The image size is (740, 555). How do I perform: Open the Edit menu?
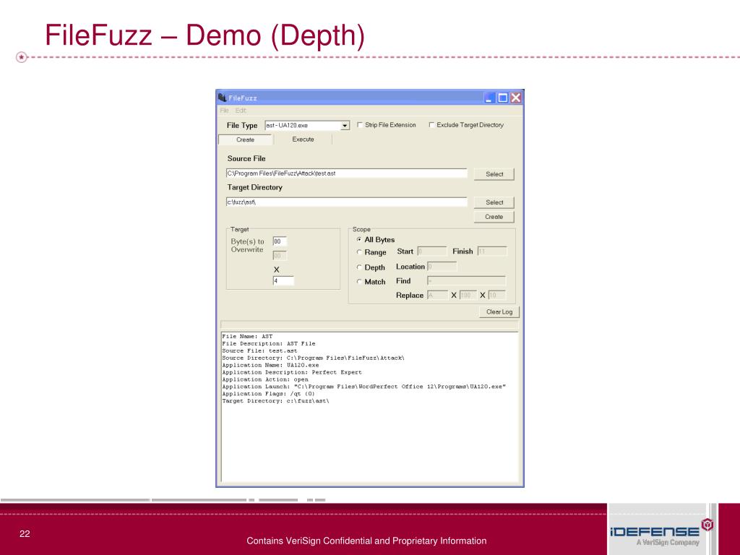point(241,111)
